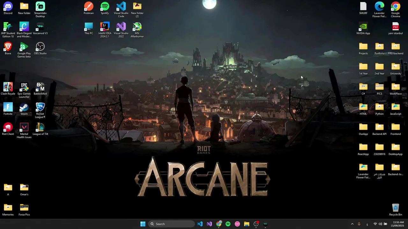Select the Memories folder

pos(8,210)
